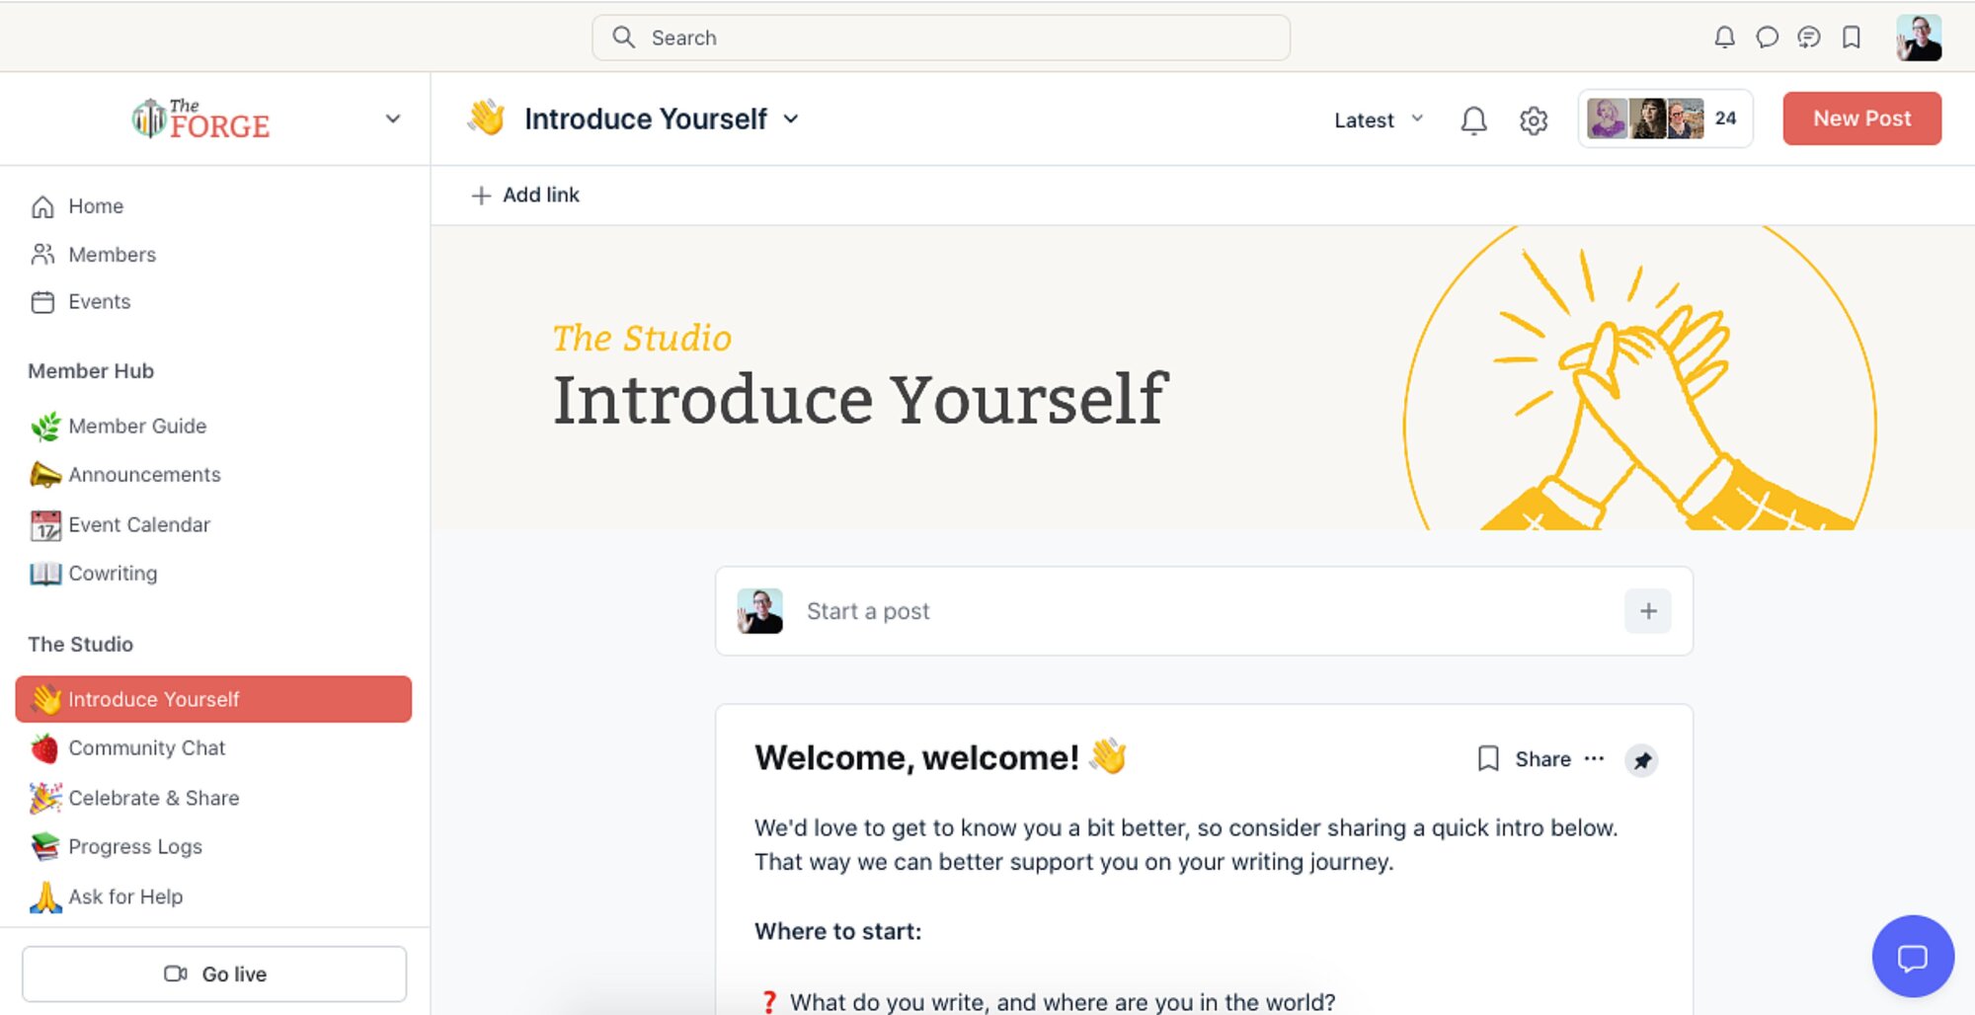The height and width of the screenshot is (1015, 1975).
Task: Click the plus button in post composer
Action: click(x=1647, y=611)
